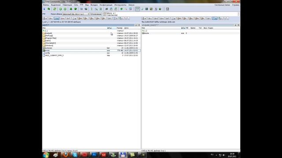The image size is (282, 158).
Task: Go to parent [..] in right panel
Action: [x=191, y=31]
